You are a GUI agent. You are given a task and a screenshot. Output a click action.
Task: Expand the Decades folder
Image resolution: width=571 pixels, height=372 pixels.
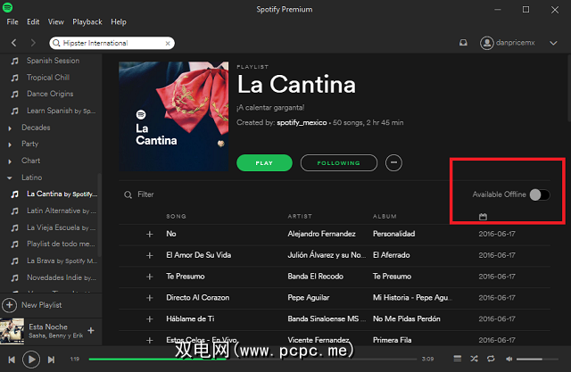[x=10, y=128]
